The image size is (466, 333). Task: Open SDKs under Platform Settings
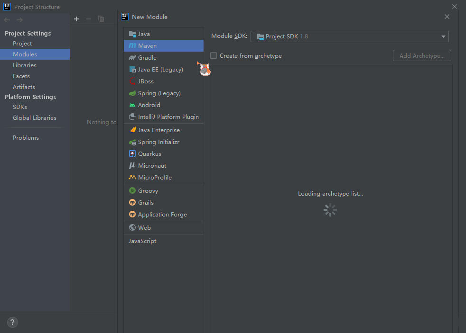tap(20, 107)
